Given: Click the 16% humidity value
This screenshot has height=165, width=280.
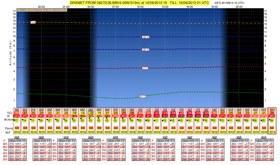Looking at the screenshot, I should tap(165, 116).
